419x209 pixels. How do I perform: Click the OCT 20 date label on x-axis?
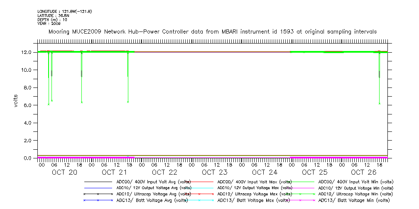pyautogui.click(x=65, y=172)
